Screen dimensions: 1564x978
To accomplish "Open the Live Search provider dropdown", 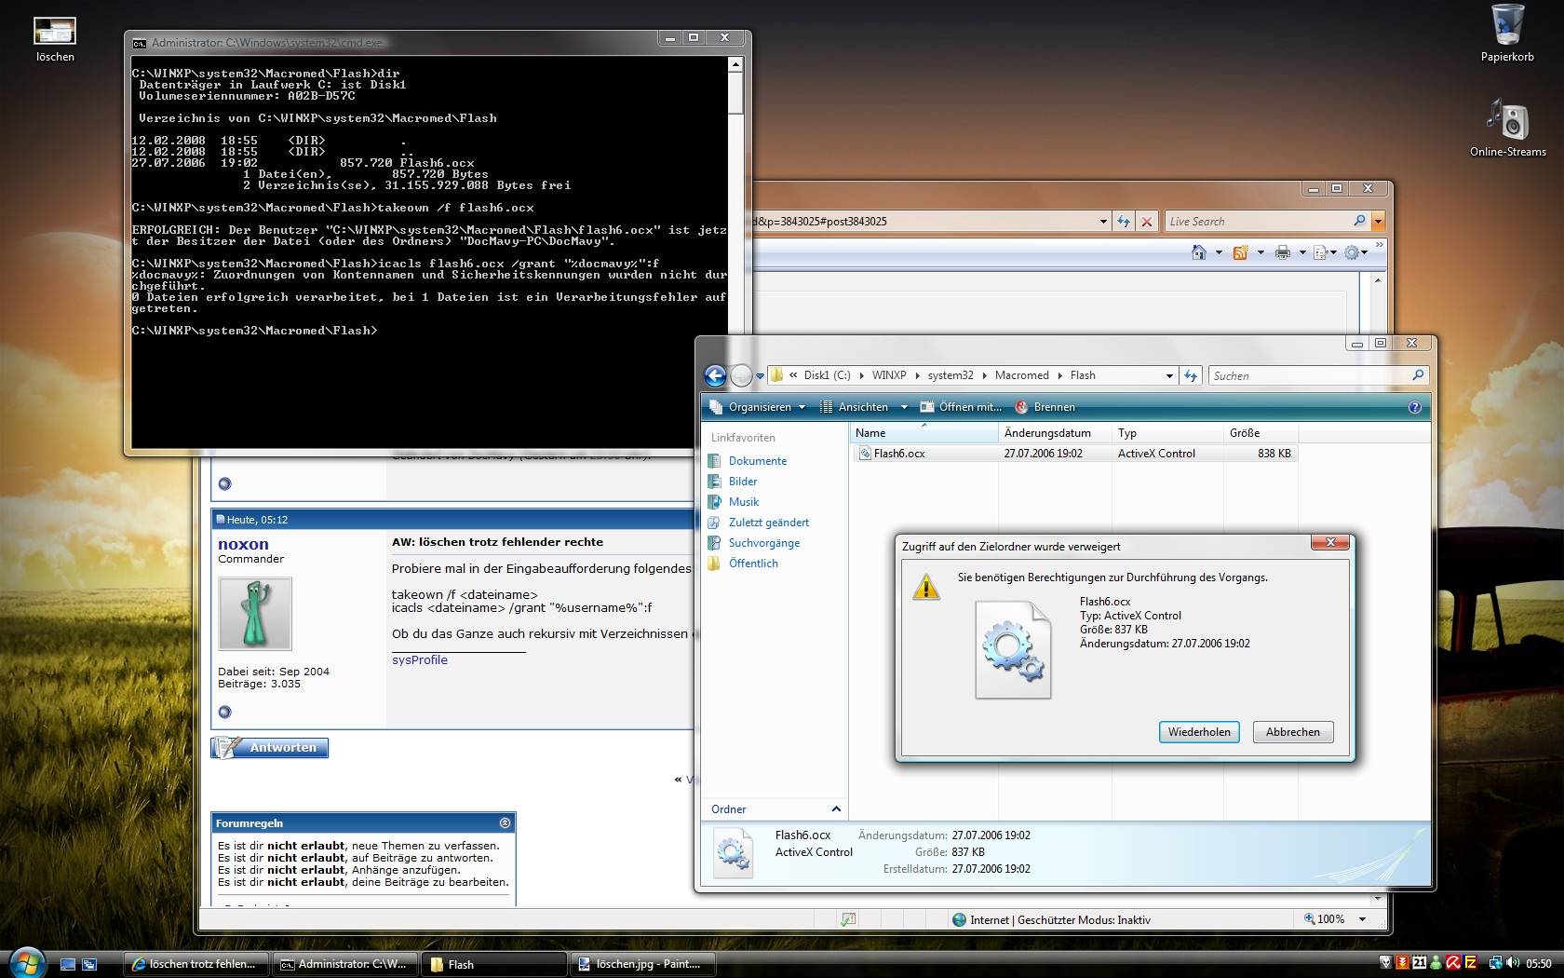I will (x=1378, y=222).
